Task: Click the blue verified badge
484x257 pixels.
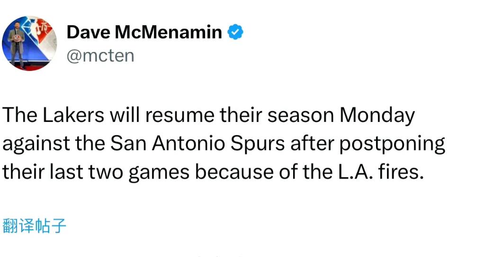Action: pos(235,32)
